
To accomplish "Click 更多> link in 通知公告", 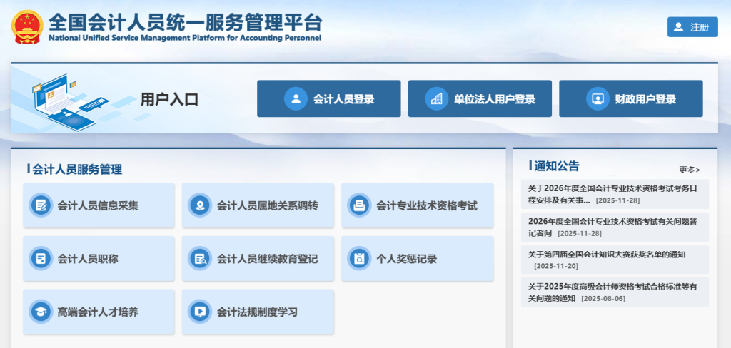I will (x=690, y=170).
